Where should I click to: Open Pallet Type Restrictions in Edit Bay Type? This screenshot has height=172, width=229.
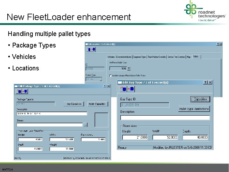click(x=194, y=109)
